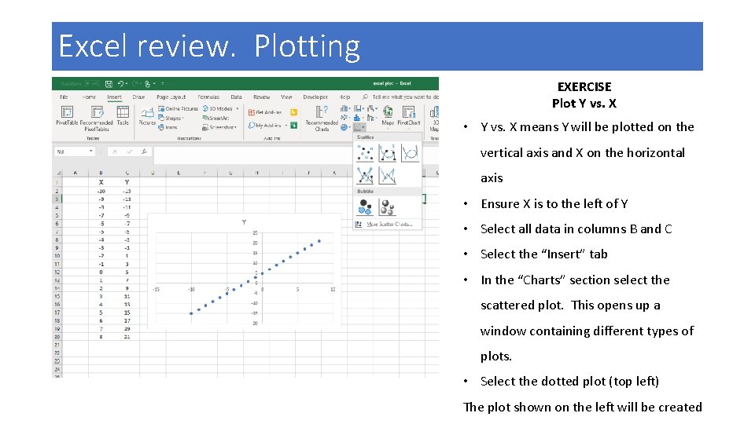This screenshot has width=755, height=424.
Task: Open Recommended PivotTables
Action: (x=96, y=119)
